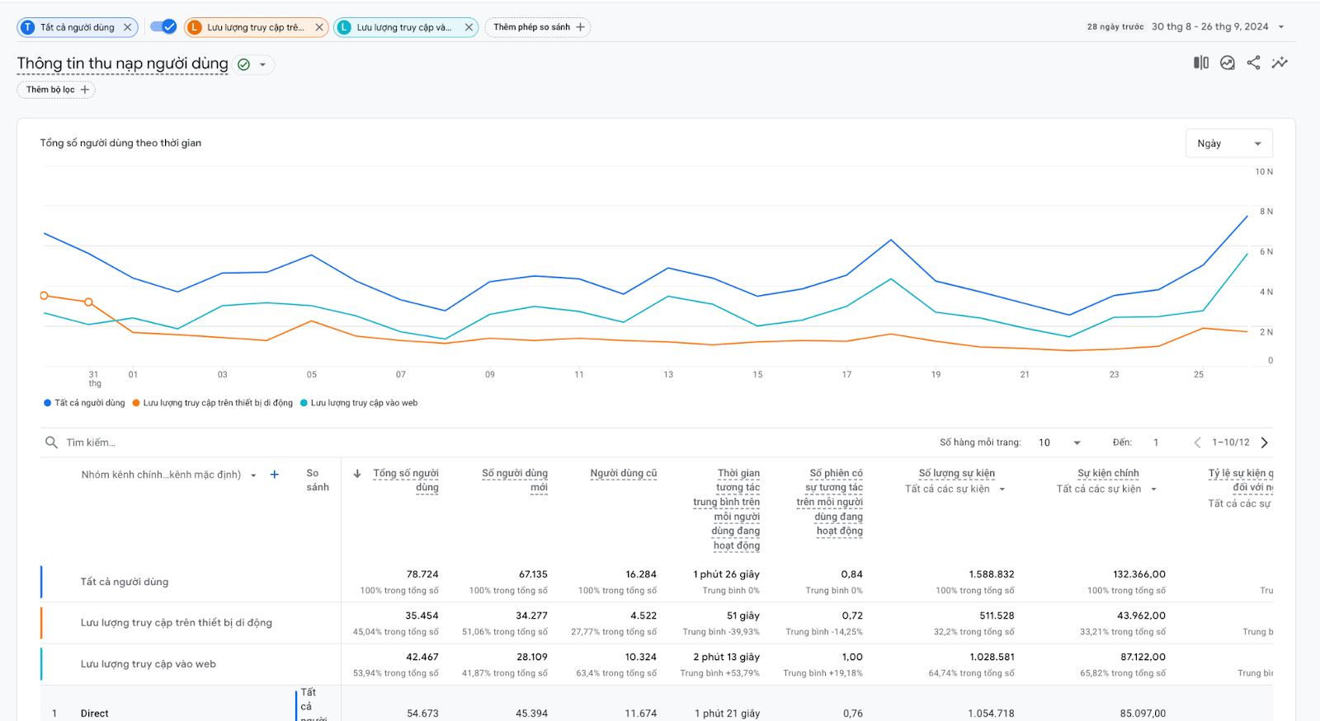
Task: Go to previous table page arrow
Action: [1198, 442]
